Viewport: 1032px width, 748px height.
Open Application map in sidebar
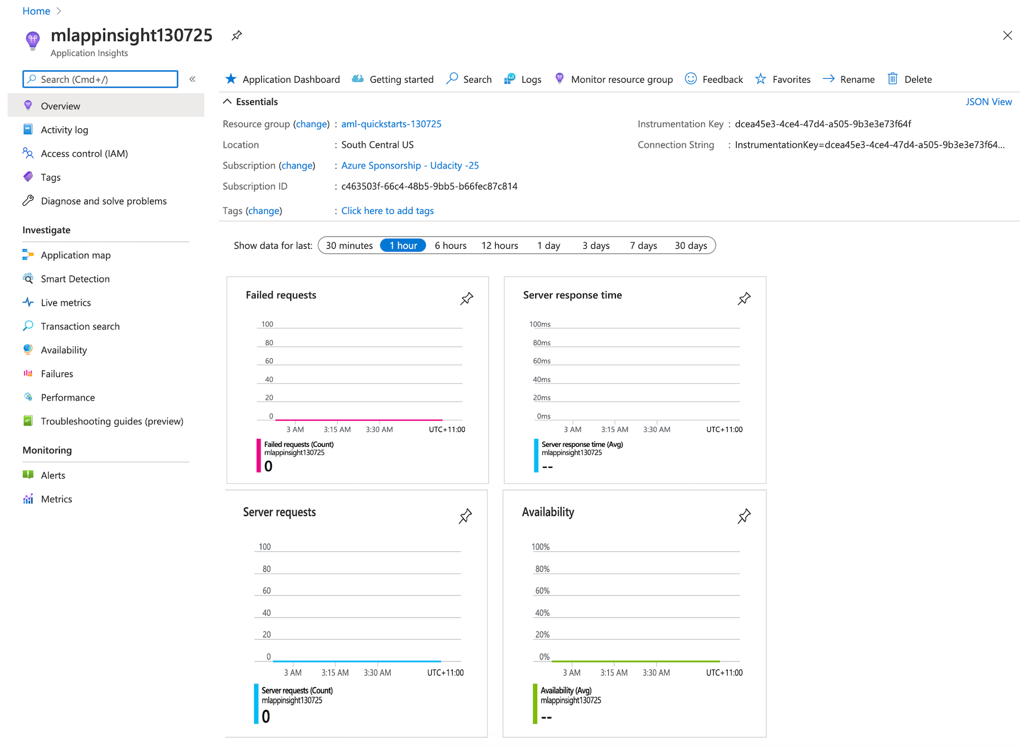click(76, 255)
